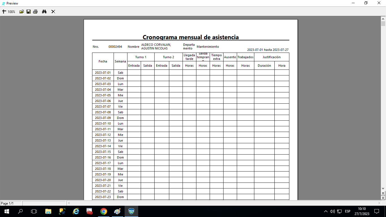Change the ESP input language indicator
The height and width of the screenshot is (217, 386).
coord(348,211)
